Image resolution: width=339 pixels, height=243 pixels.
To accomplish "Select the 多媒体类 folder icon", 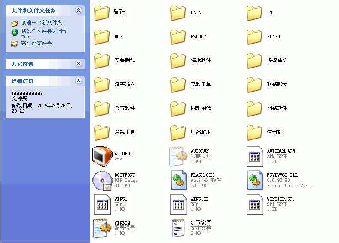I will [254, 61].
